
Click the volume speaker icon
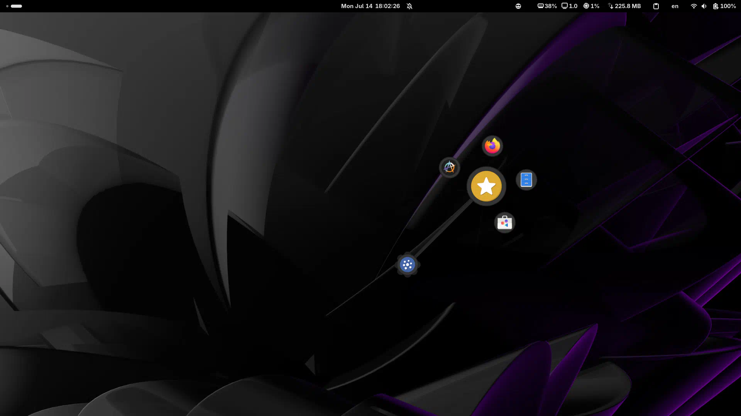pyautogui.click(x=704, y=6)
